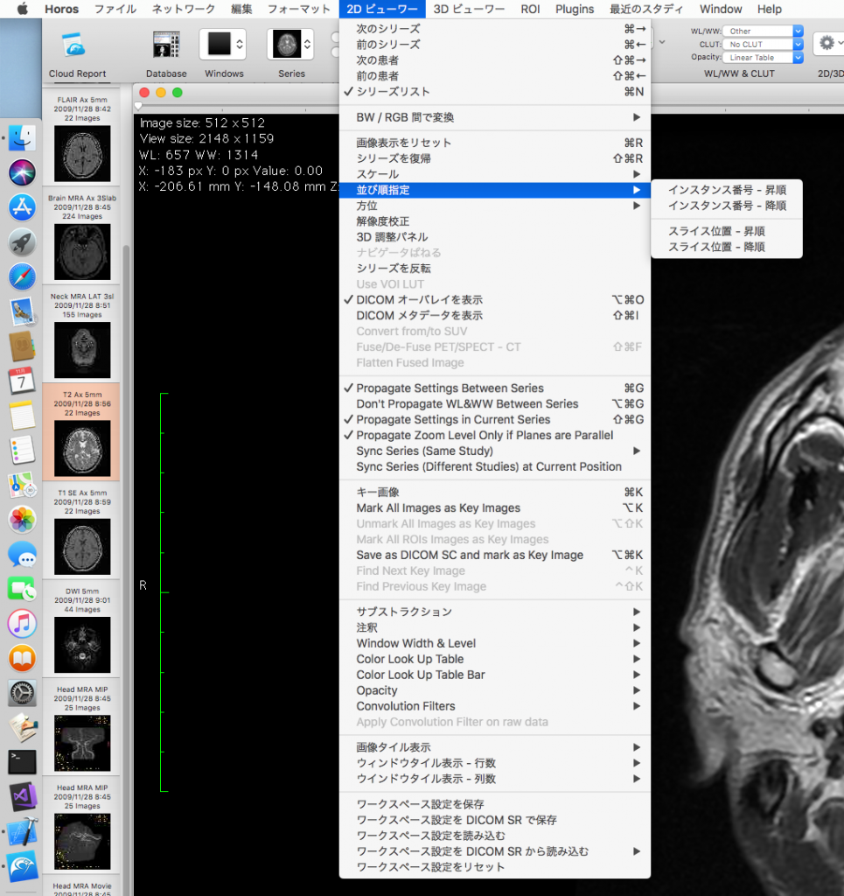Open the Calendar Dock icon
The width and height of the screenshot is (844, 896).
pyautogui.click(x=22, y=381)
